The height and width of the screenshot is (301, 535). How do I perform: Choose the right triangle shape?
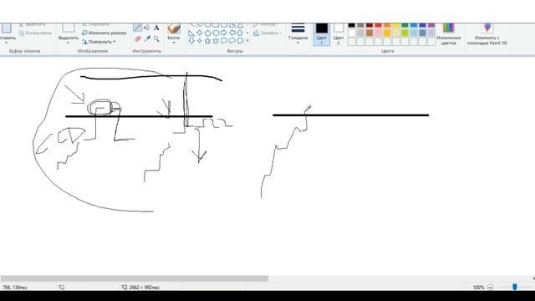point(191,33)
